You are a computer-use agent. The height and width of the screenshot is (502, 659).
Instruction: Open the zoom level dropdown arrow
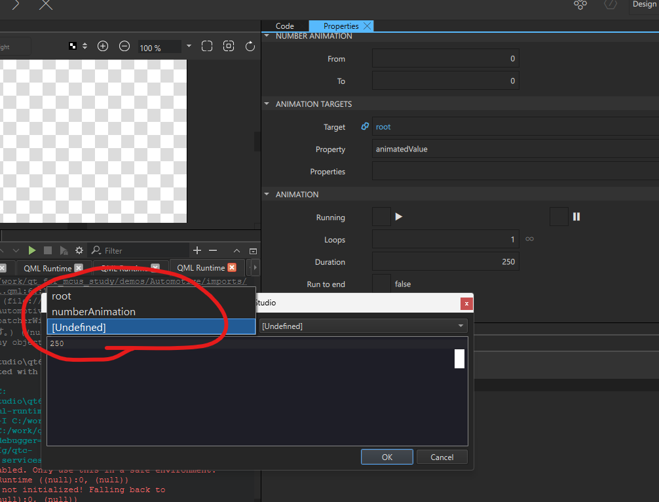(189, 46)
